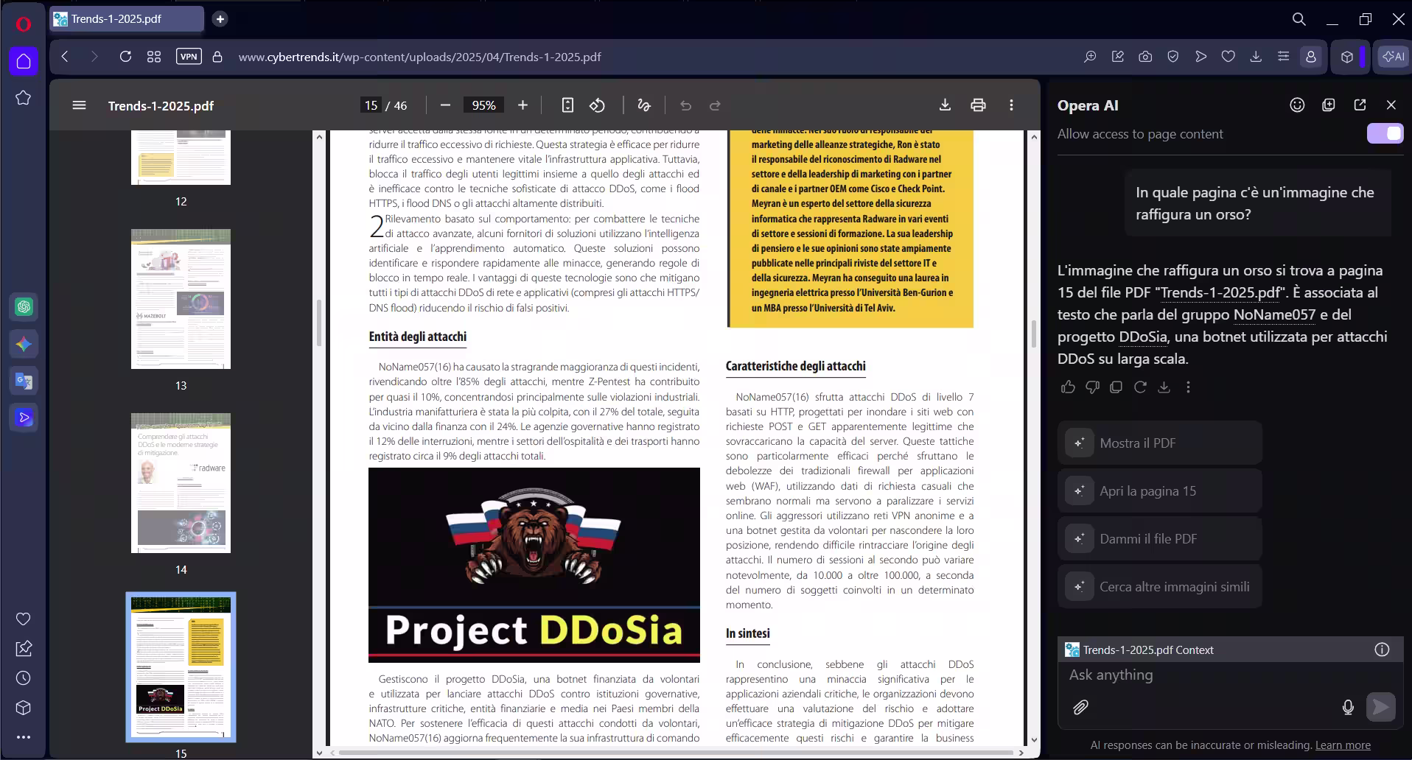Open the emoji feedback icon in Opera AI
Viewport: 1412px width, 760px height.
pos(1297,105)
